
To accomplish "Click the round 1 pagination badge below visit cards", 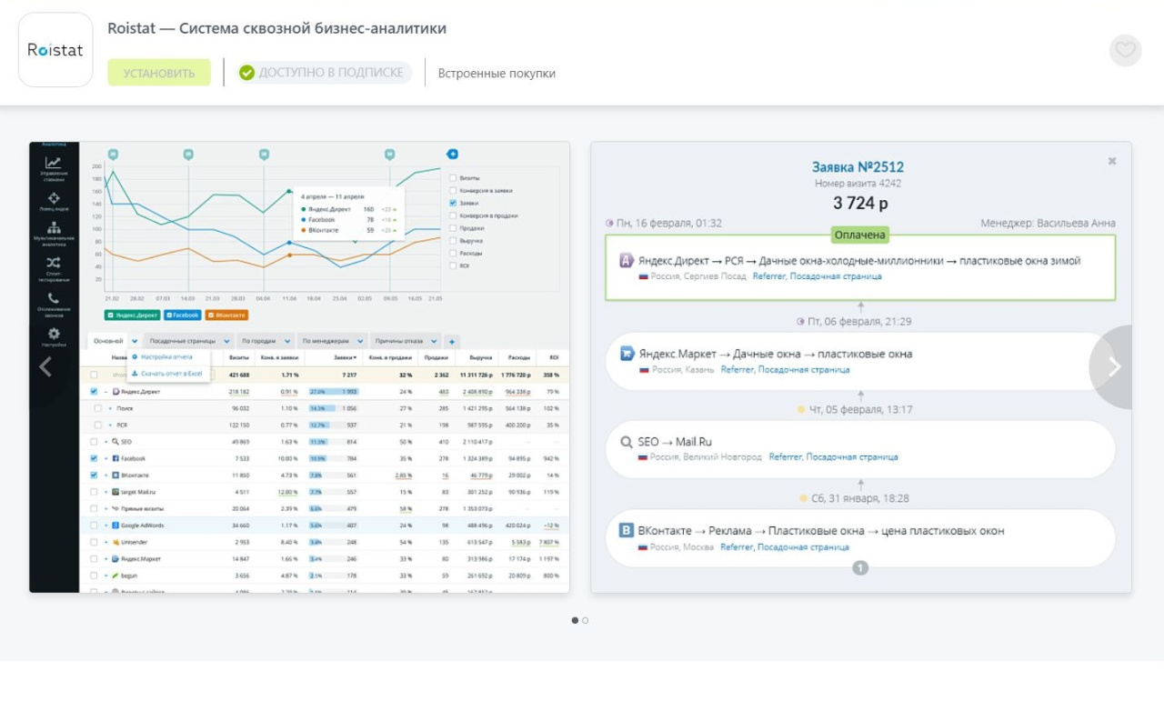I will [860, 568].
